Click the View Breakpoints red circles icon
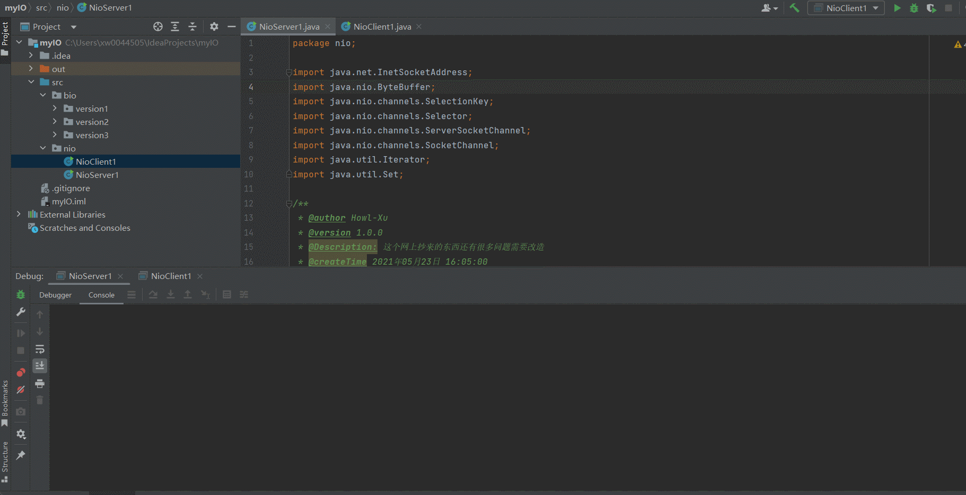 tap(21, 372)
